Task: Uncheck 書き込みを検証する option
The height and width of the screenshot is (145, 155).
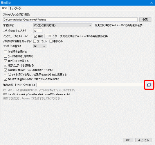Action: [6, 61]
